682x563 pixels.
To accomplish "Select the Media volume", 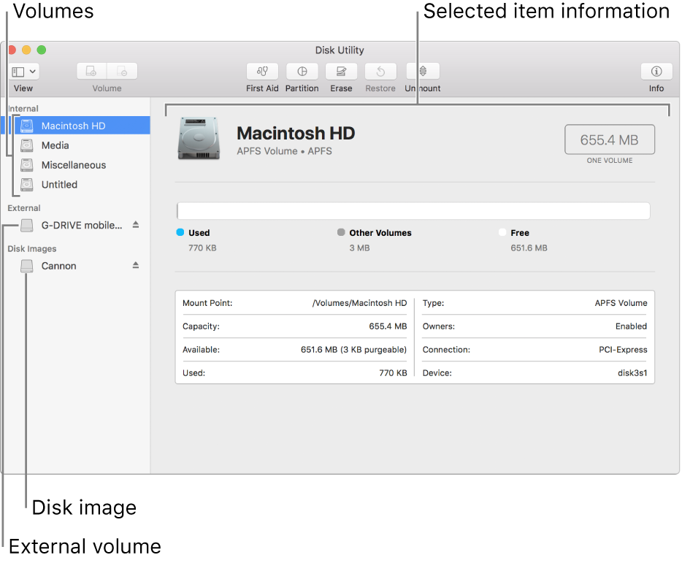I will coord(55,145).
